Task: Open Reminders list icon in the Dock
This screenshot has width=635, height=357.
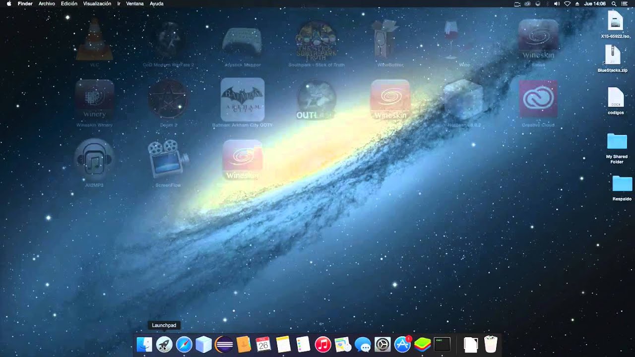Action: (303, 344)
